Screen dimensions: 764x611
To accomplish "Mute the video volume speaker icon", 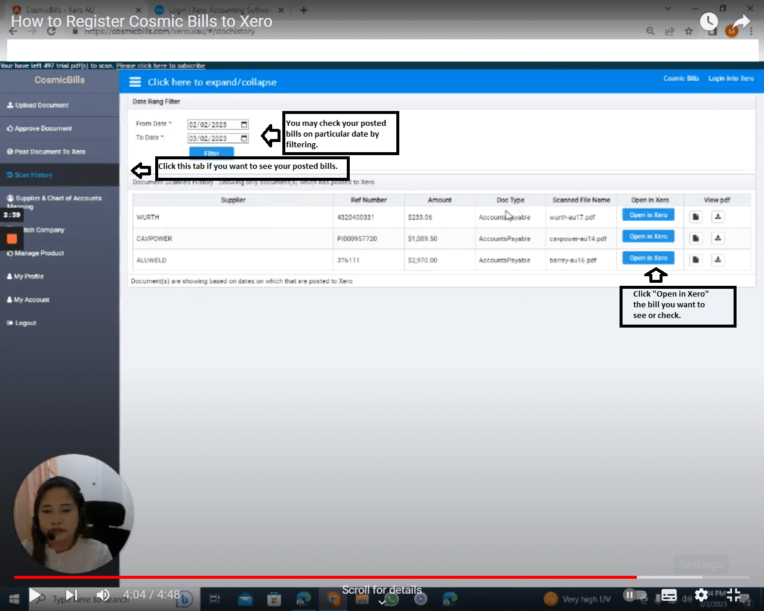I will click(103, 595).
